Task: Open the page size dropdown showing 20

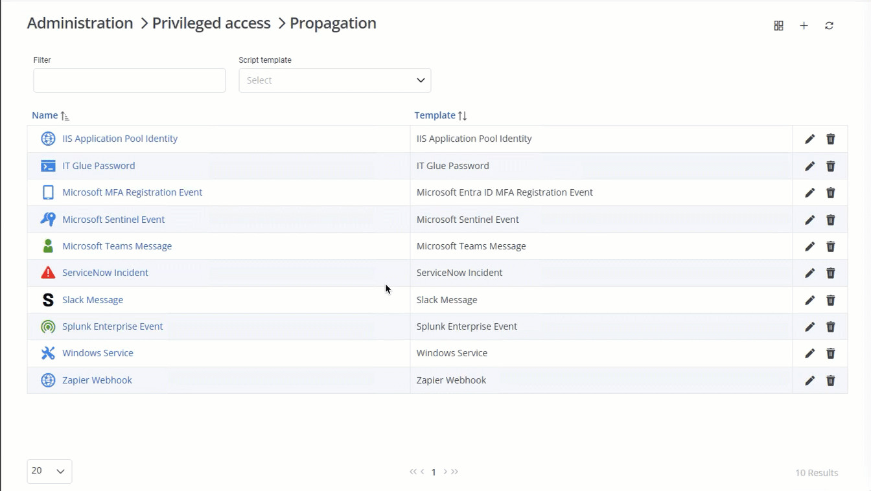Action: pyautogui.click(x=49, y=471)
